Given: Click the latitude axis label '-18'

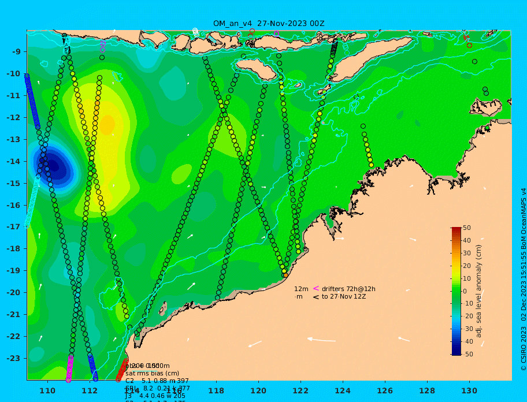Looking at the screenshot, I should click(x=13, y=249).
